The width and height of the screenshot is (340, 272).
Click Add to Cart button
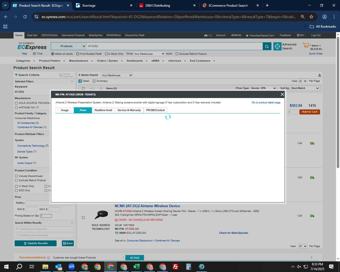309,112
